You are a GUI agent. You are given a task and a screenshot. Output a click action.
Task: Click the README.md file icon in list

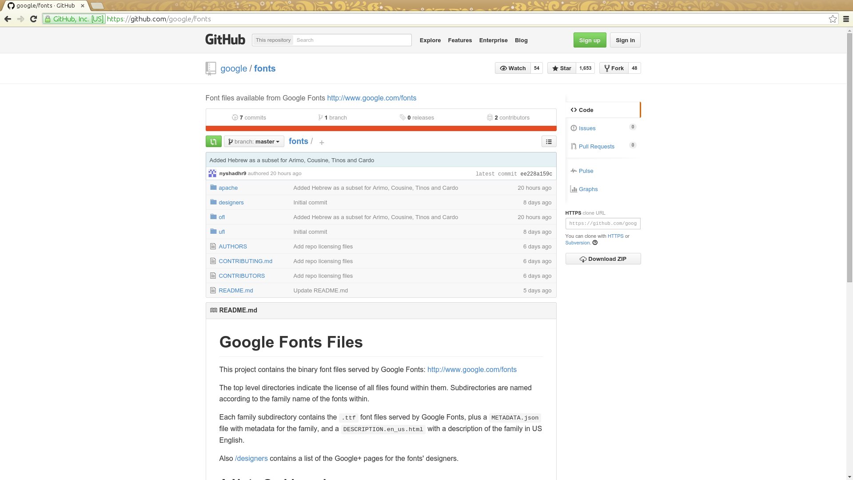pos(213,290)
